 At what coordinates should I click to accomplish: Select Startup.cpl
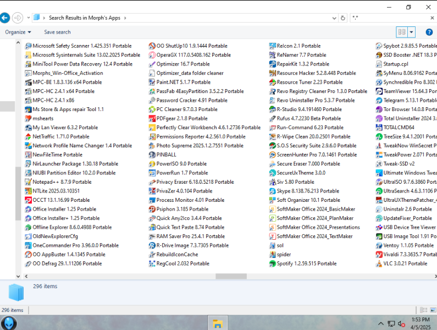click(x=392, y=64)
